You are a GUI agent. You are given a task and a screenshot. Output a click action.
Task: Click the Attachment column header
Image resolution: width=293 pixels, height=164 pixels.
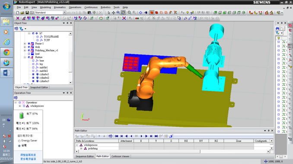pos(126,141)
